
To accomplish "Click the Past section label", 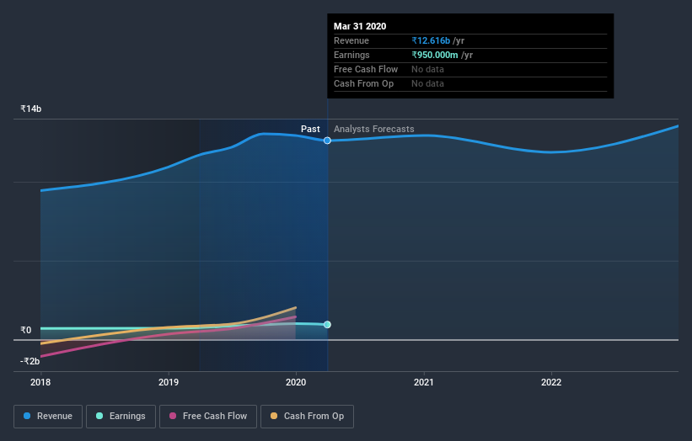I will pyautogui.click(x=310, y=129).
